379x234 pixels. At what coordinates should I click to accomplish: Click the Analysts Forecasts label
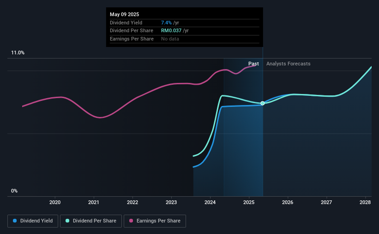(x=289, y=64)
